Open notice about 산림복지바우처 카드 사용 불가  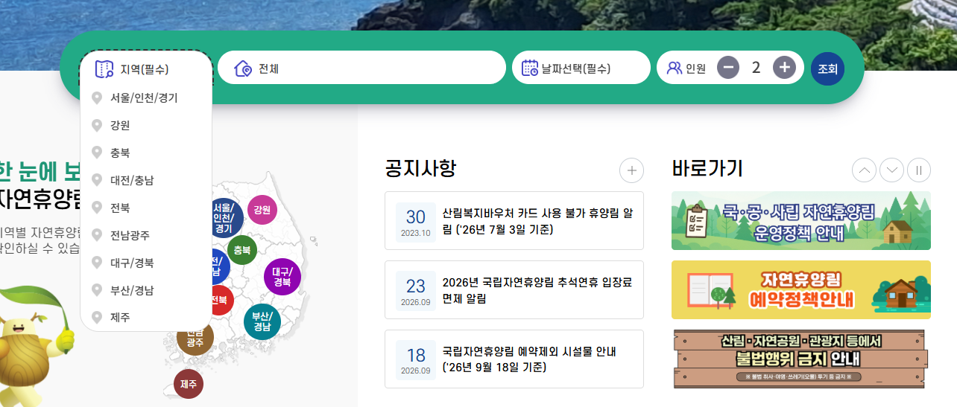click(x=514, y=220)
